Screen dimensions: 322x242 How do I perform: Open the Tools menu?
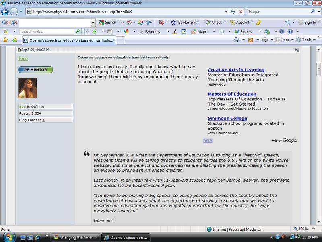(305, 40)
